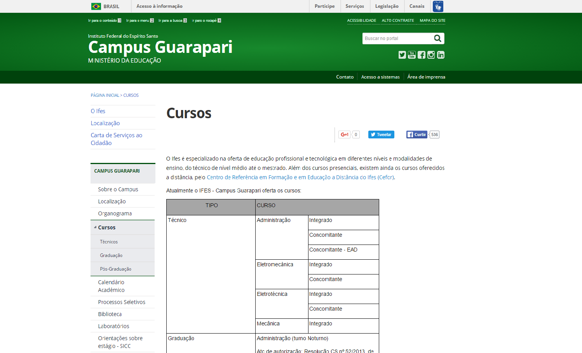Click the Tweetar button

tap(381, 135)
